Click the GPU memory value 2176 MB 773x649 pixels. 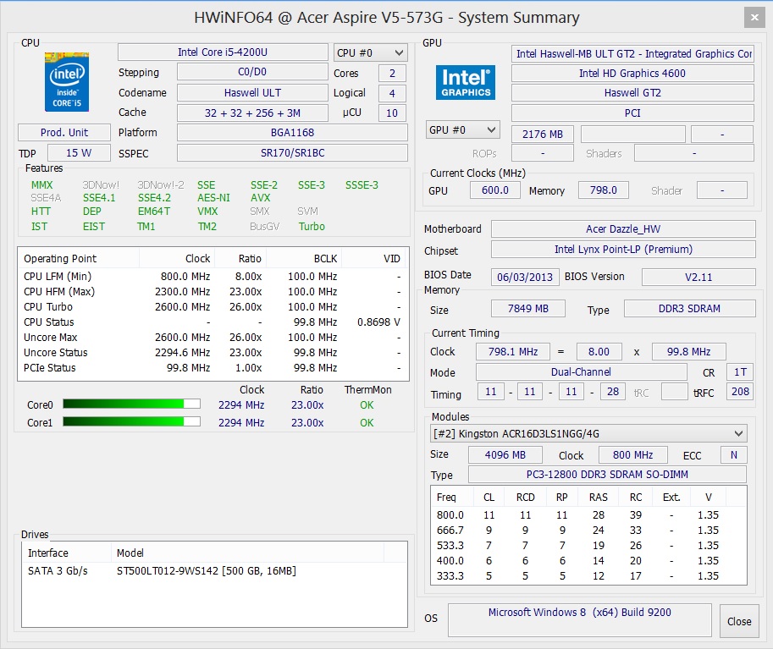click(x=542, y=134)
